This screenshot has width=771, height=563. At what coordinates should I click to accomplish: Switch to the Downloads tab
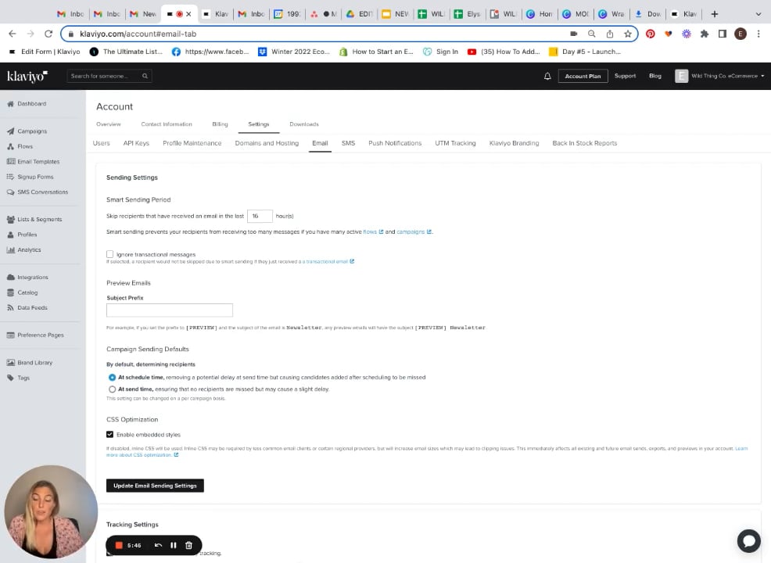304,124
